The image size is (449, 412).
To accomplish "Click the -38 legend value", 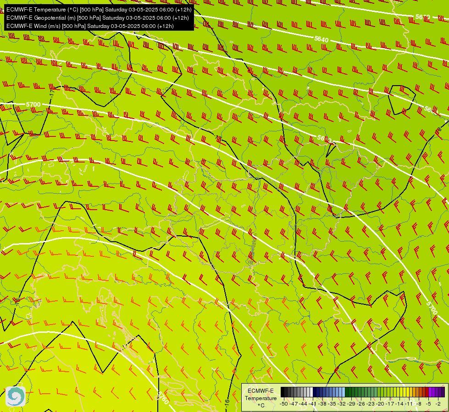I will (322, 404).
